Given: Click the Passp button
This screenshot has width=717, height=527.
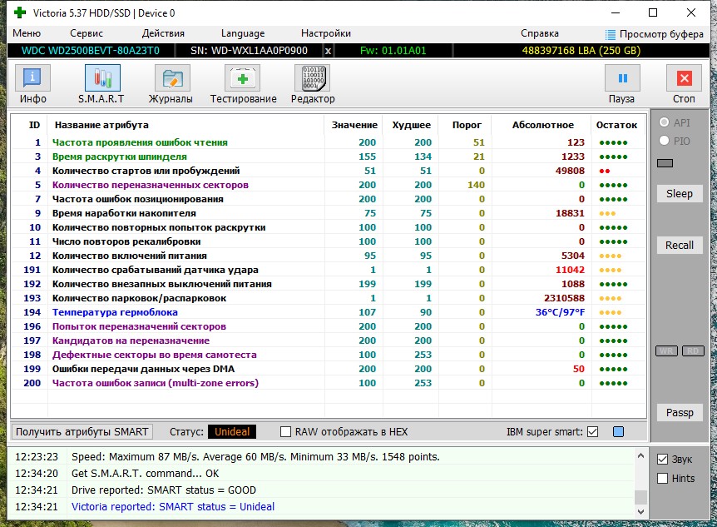Looking at the screenshot, I should (x=680, y=413).
